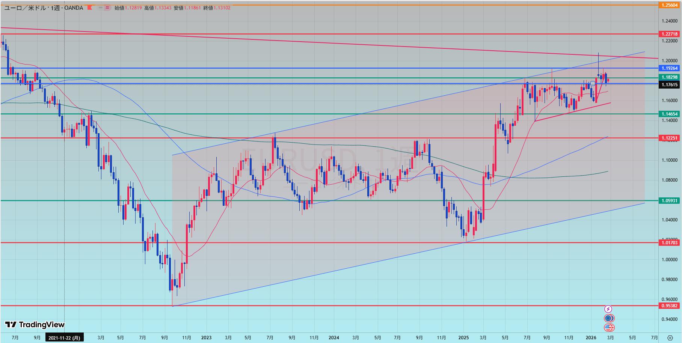Image resolution: width=682 pixels, height=343 pixels.
Task: Select the 1.22718 red price label
Action: coord(669,34)
